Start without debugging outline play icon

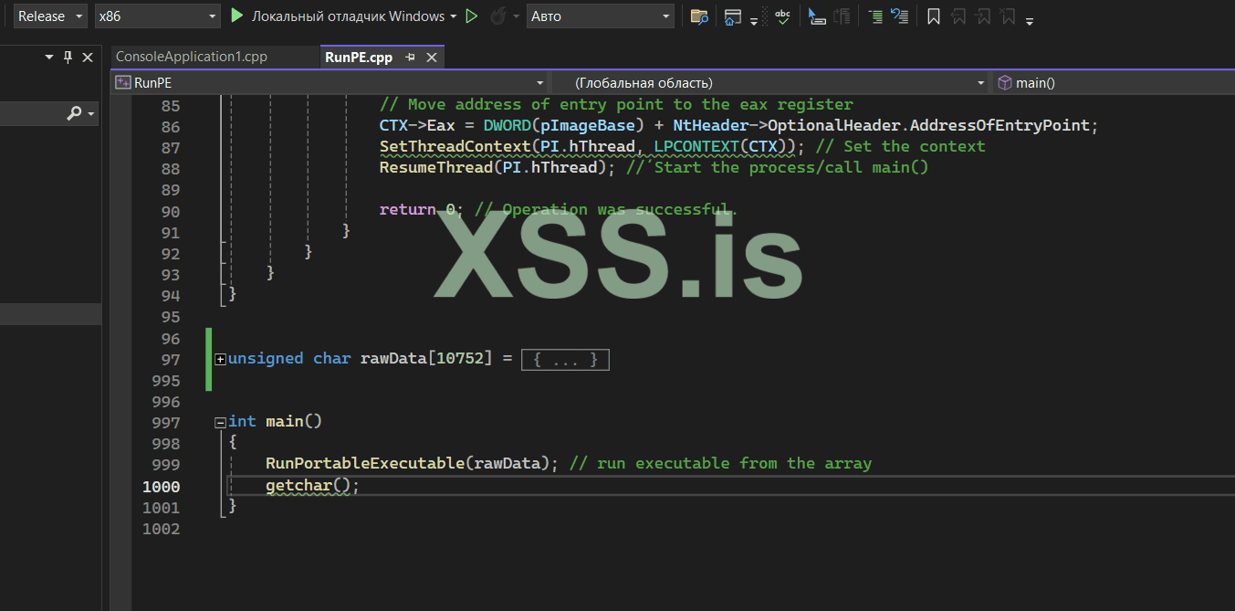coord(472,16)
